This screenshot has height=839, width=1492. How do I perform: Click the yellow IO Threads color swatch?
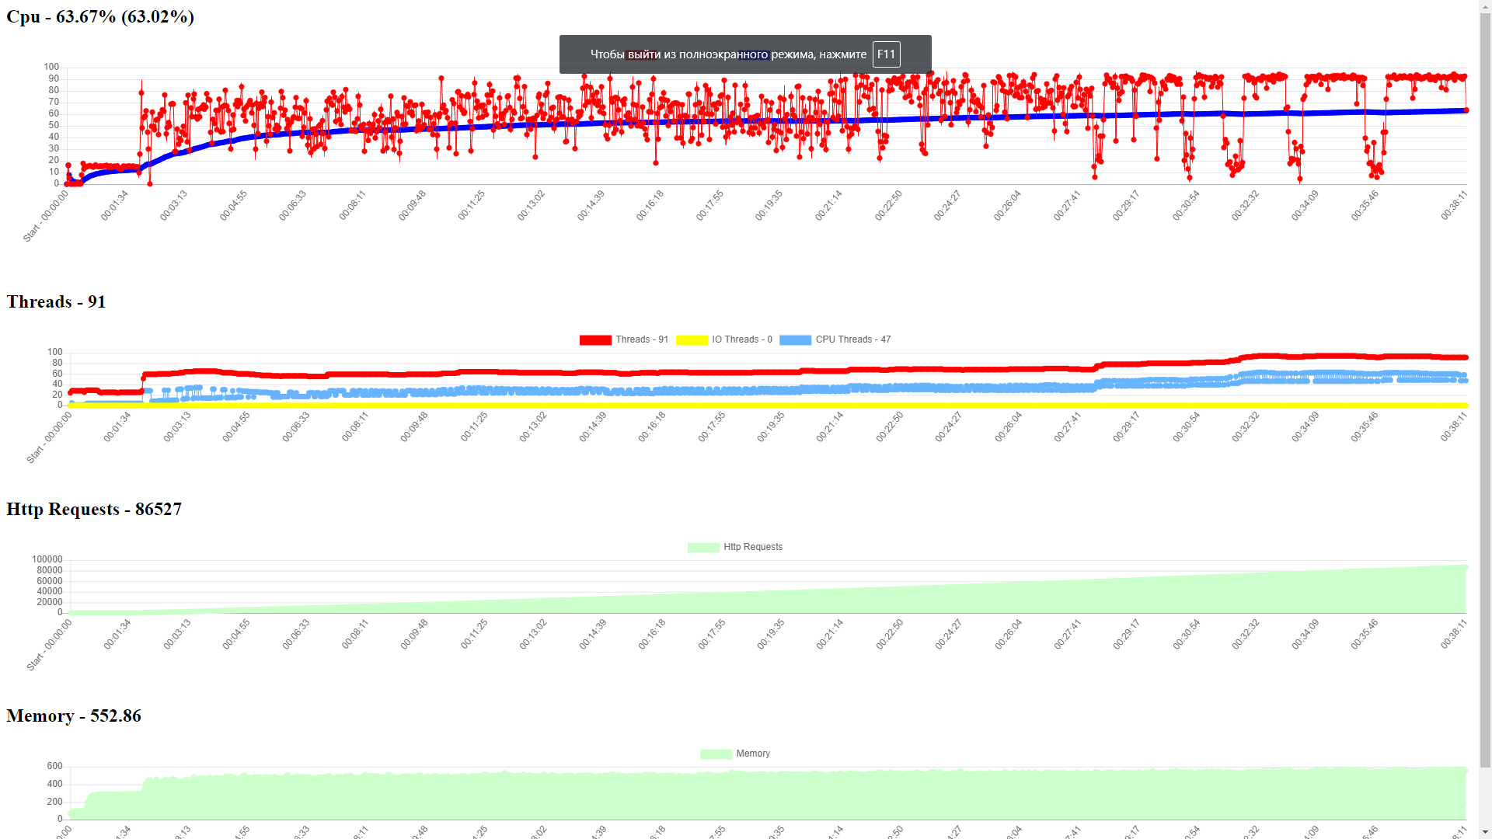pos(691,339)
